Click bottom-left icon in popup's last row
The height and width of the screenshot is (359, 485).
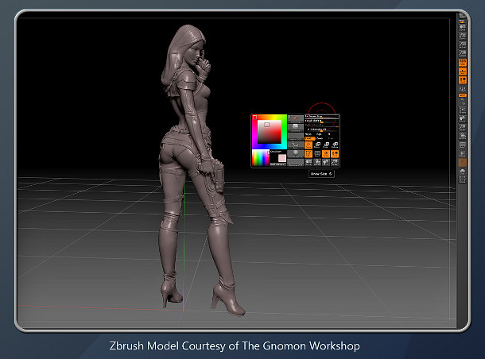tap(308, 163)
